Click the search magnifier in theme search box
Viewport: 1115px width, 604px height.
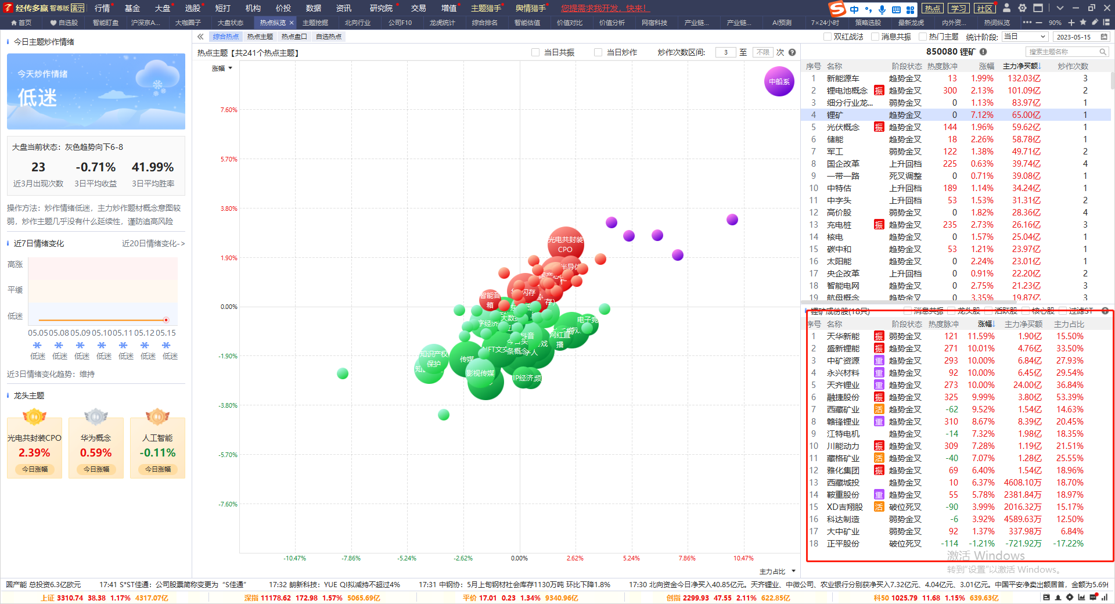tap(1102, 52)
